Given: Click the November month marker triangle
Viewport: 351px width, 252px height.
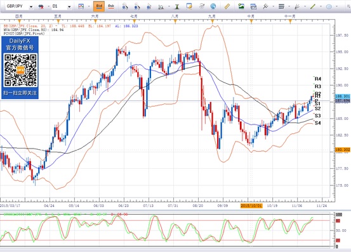Looking at the screenshot, I should (x=290, y=22).
